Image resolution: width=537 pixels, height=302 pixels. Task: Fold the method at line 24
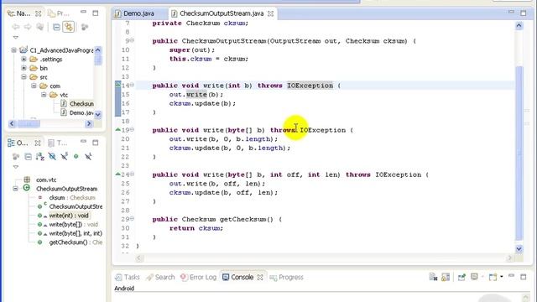click(x=133, y=174)
